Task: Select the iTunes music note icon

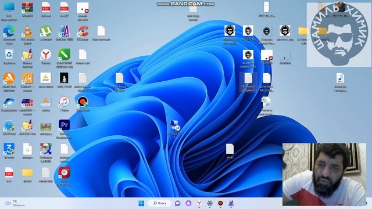Action: 65,105
